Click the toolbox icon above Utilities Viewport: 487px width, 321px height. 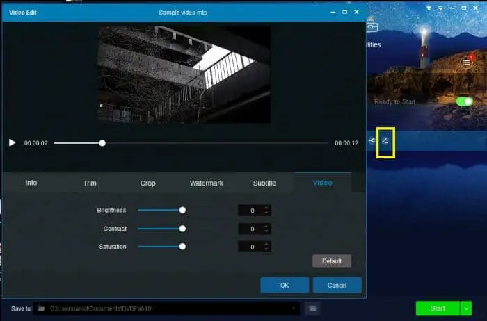click(372, 26)
